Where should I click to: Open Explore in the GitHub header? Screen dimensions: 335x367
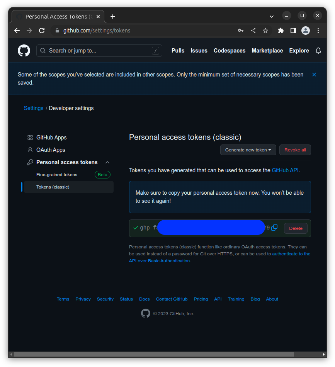299,51
